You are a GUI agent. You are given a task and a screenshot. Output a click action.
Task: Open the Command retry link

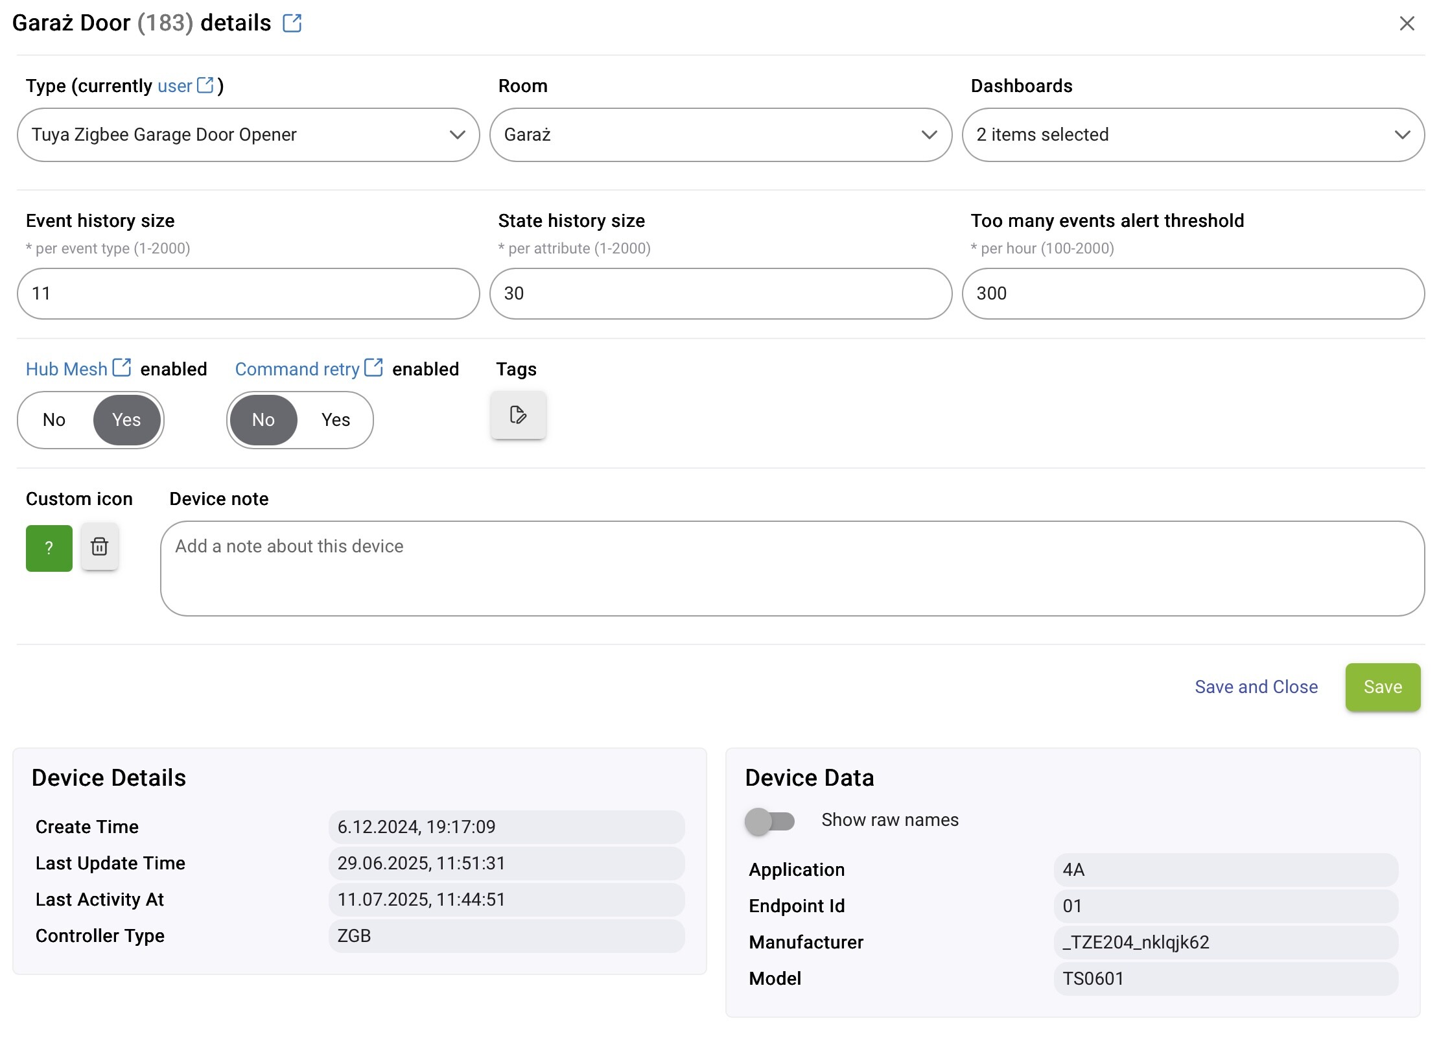point(297,369)
